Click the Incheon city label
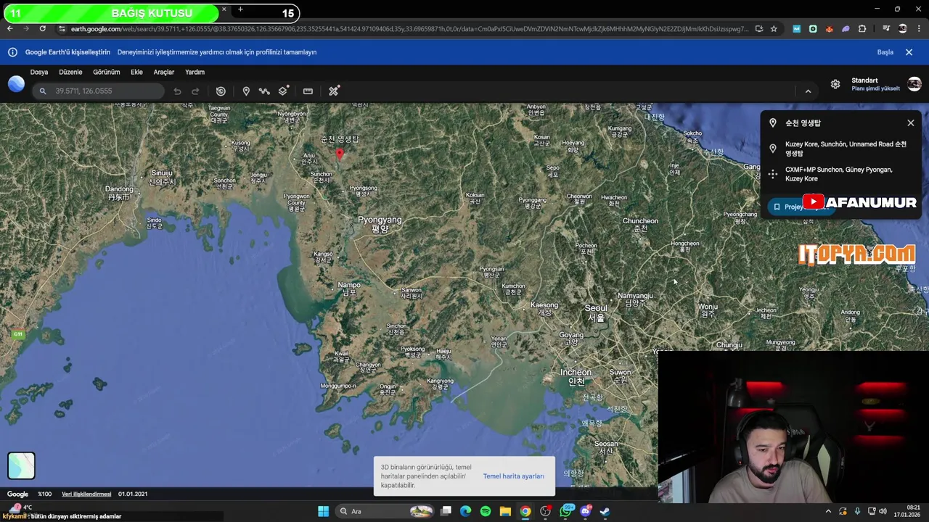 pos(576,376)
